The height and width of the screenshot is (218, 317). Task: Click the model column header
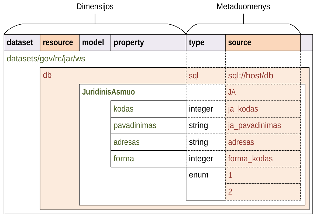click(x=93, y=43)
